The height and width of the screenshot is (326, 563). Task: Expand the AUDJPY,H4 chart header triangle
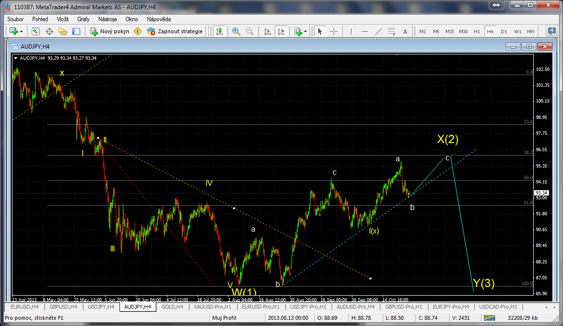click(x=16, y=58)
